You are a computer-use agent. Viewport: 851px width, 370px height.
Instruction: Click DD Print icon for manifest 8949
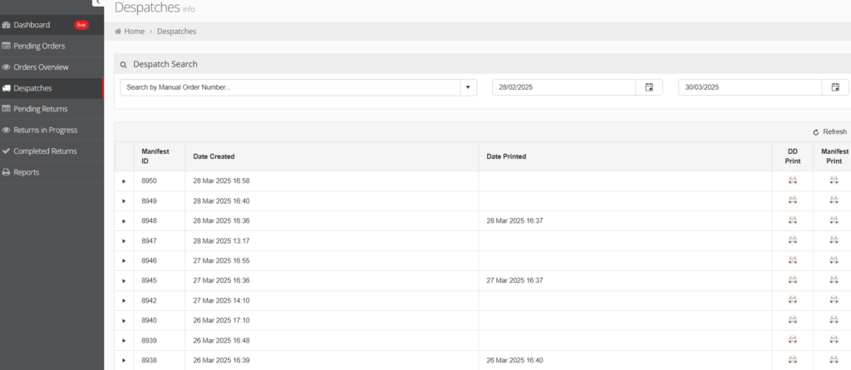792,200
